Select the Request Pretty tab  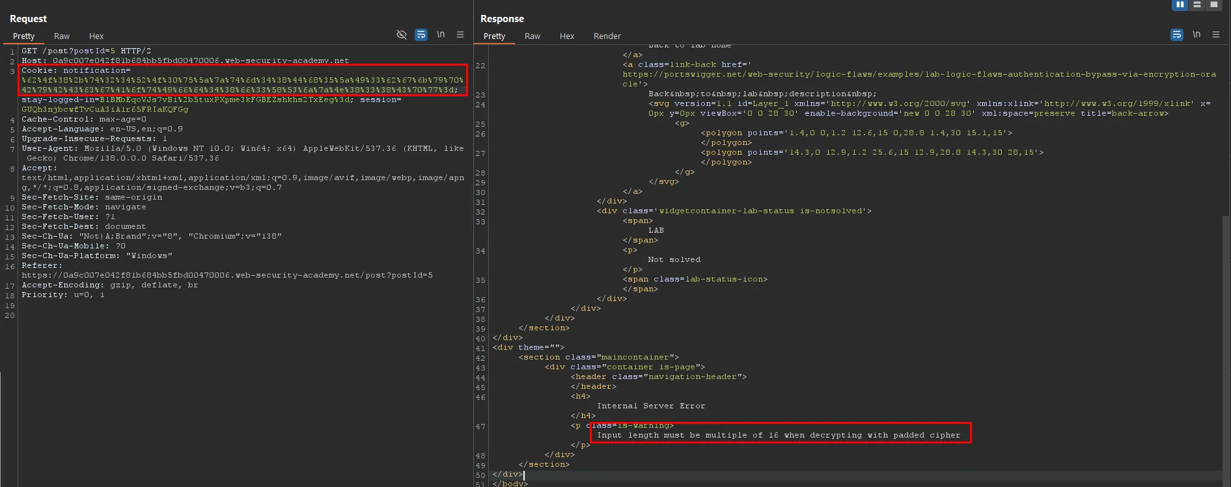(23, 36)
